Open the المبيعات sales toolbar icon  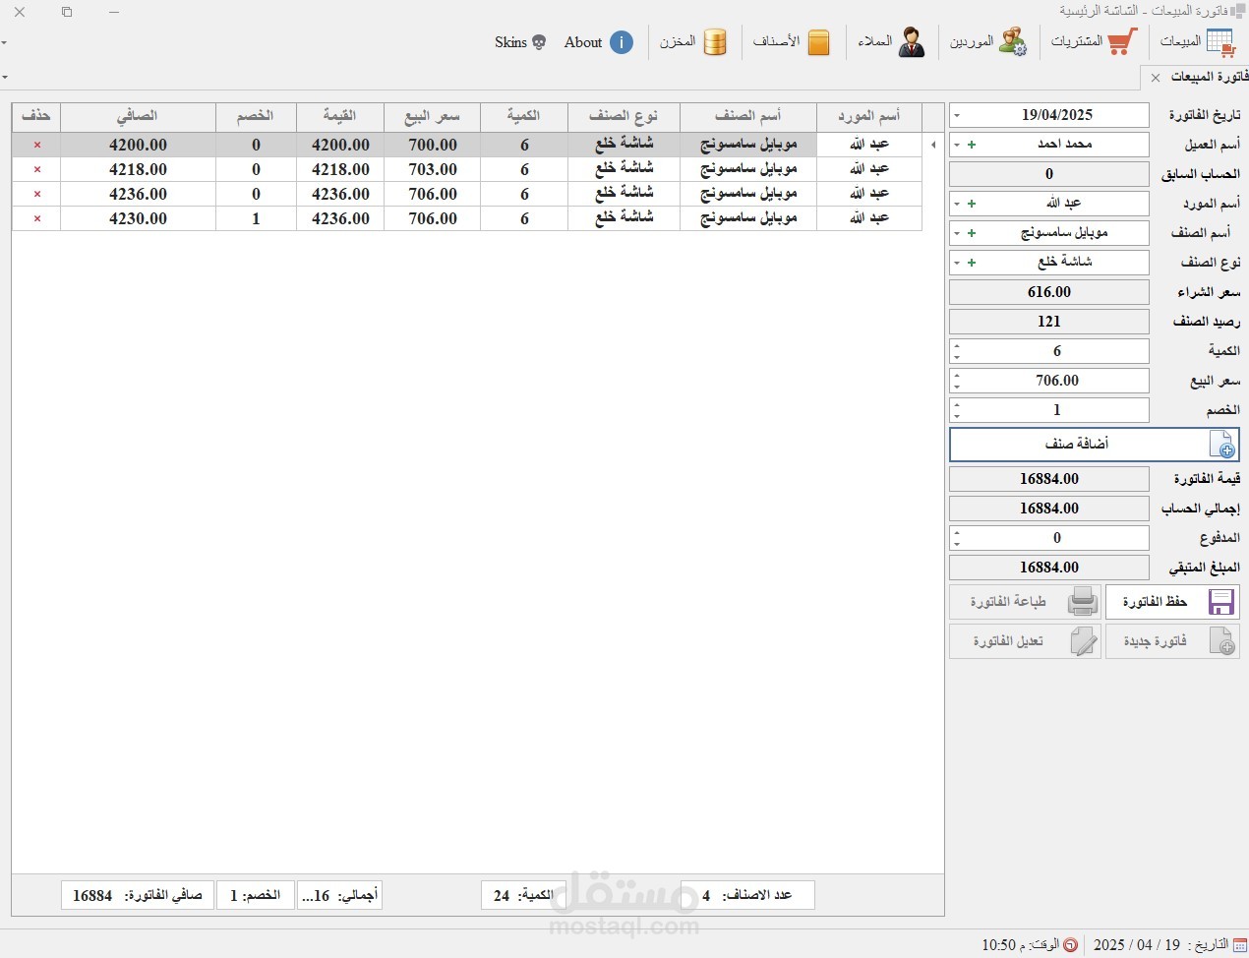coord(1219,42)
